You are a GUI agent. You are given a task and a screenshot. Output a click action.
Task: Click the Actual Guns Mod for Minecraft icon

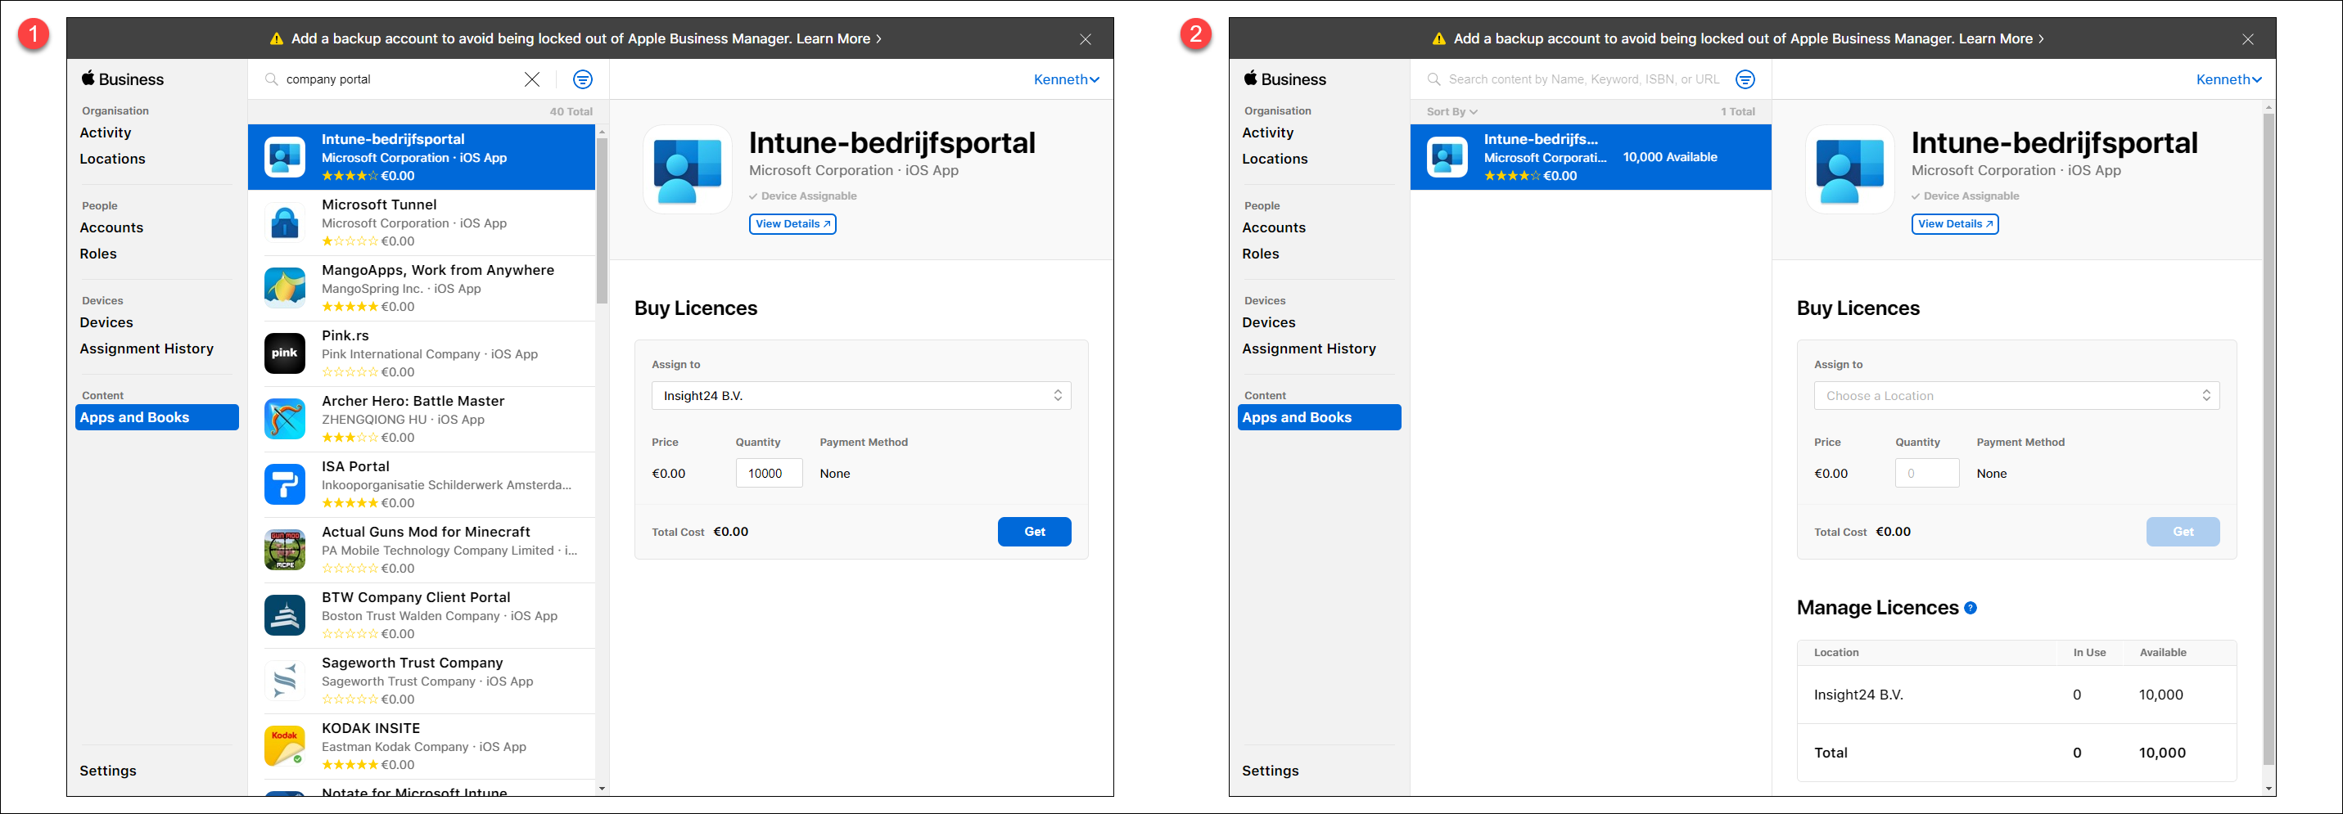coord(285,550)
